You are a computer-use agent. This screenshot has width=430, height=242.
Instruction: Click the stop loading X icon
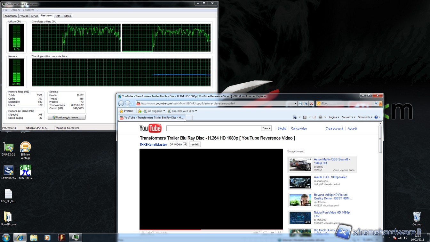coord(311,103)
